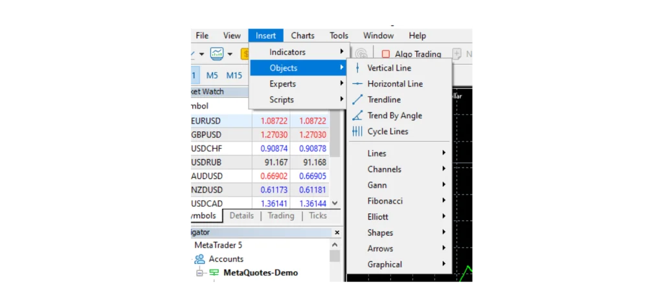Close the Navigator panel

click(337, 232)
